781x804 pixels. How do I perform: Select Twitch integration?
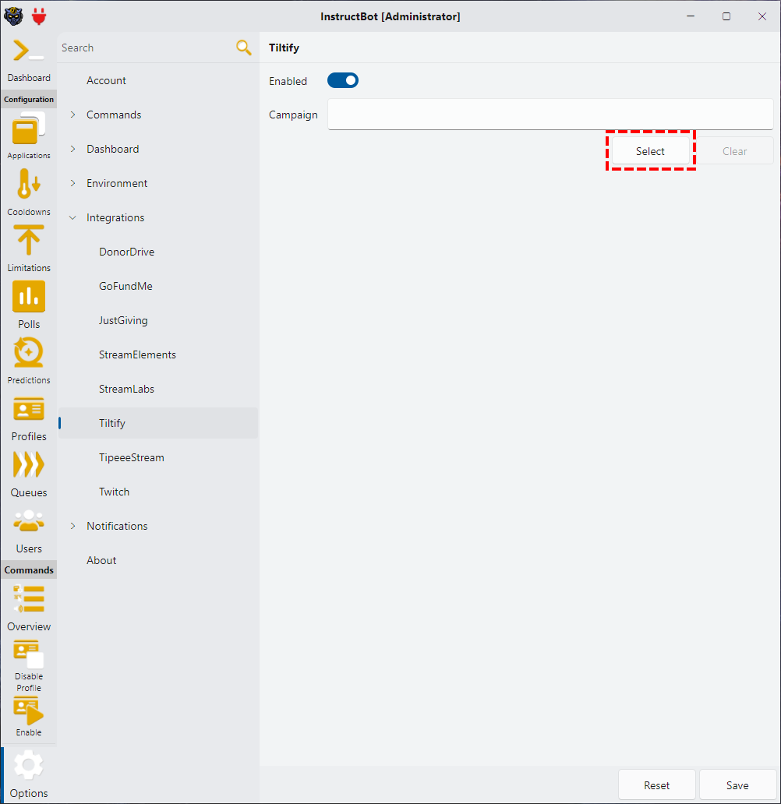click(x=158, y=492)
